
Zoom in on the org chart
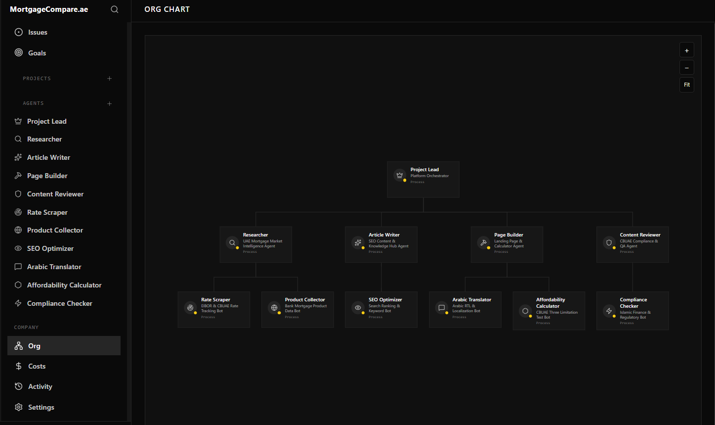[686, 50]
